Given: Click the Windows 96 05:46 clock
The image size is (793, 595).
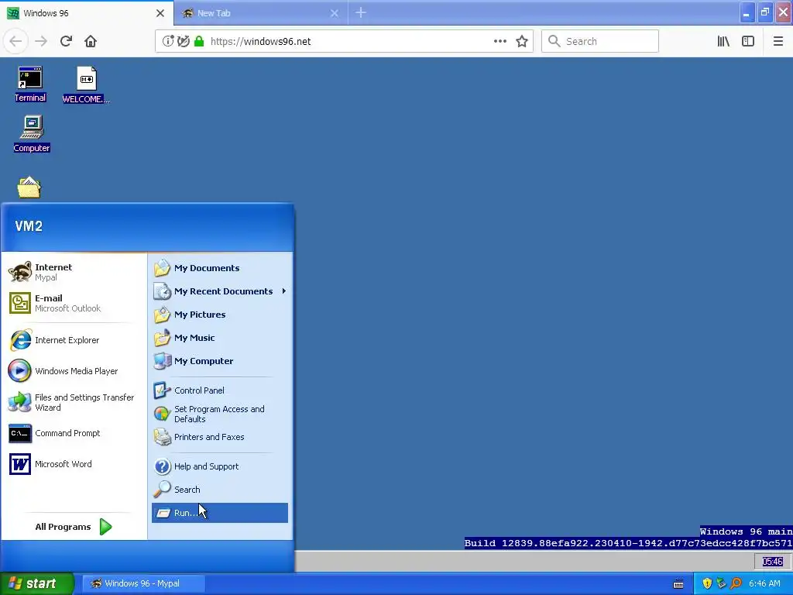Looking at the screenshot, I should click(772, 561).
